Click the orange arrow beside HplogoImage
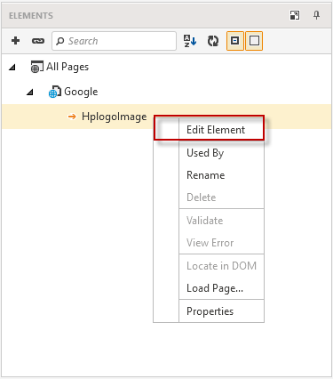Viewport: 333px width, 379px height. (x=72, y=117)
